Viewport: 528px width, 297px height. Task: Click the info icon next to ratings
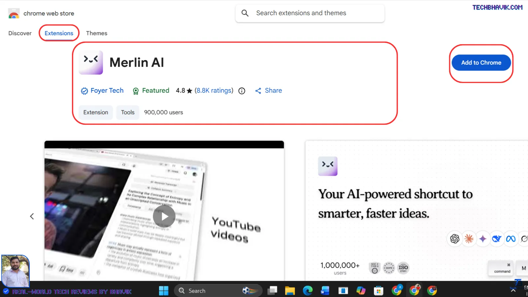click(x=242, y=91)
